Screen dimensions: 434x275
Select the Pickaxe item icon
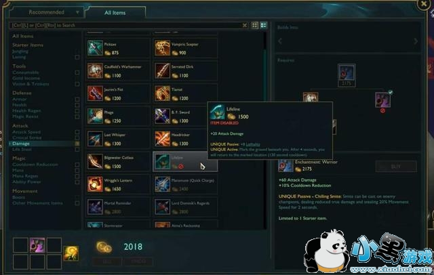tap(95, 48)
